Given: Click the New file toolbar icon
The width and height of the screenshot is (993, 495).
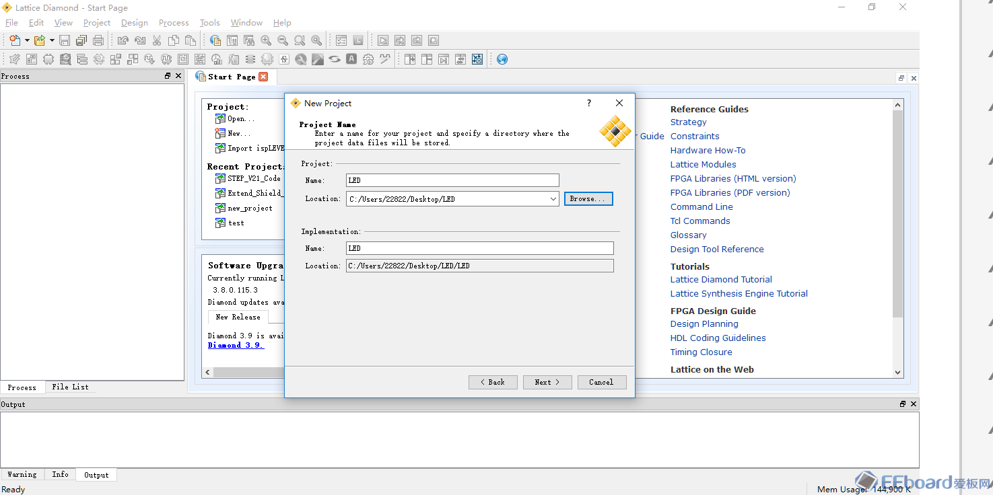Looking at the screenshot, I should tap(15, 40).
